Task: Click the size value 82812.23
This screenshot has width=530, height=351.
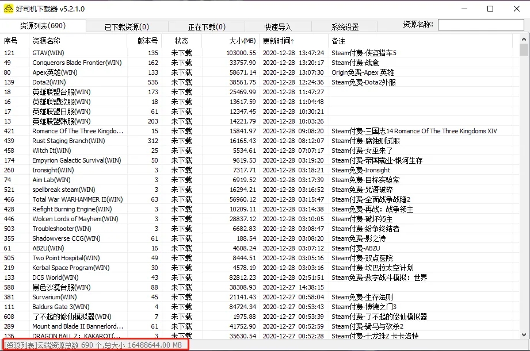Action: pyautogui.click(x=242, y=278)
